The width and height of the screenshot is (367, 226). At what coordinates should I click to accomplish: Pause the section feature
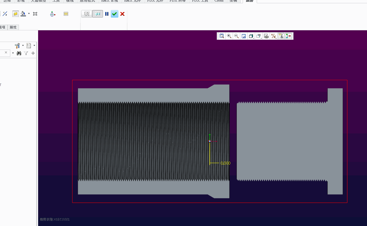point(107,14)
